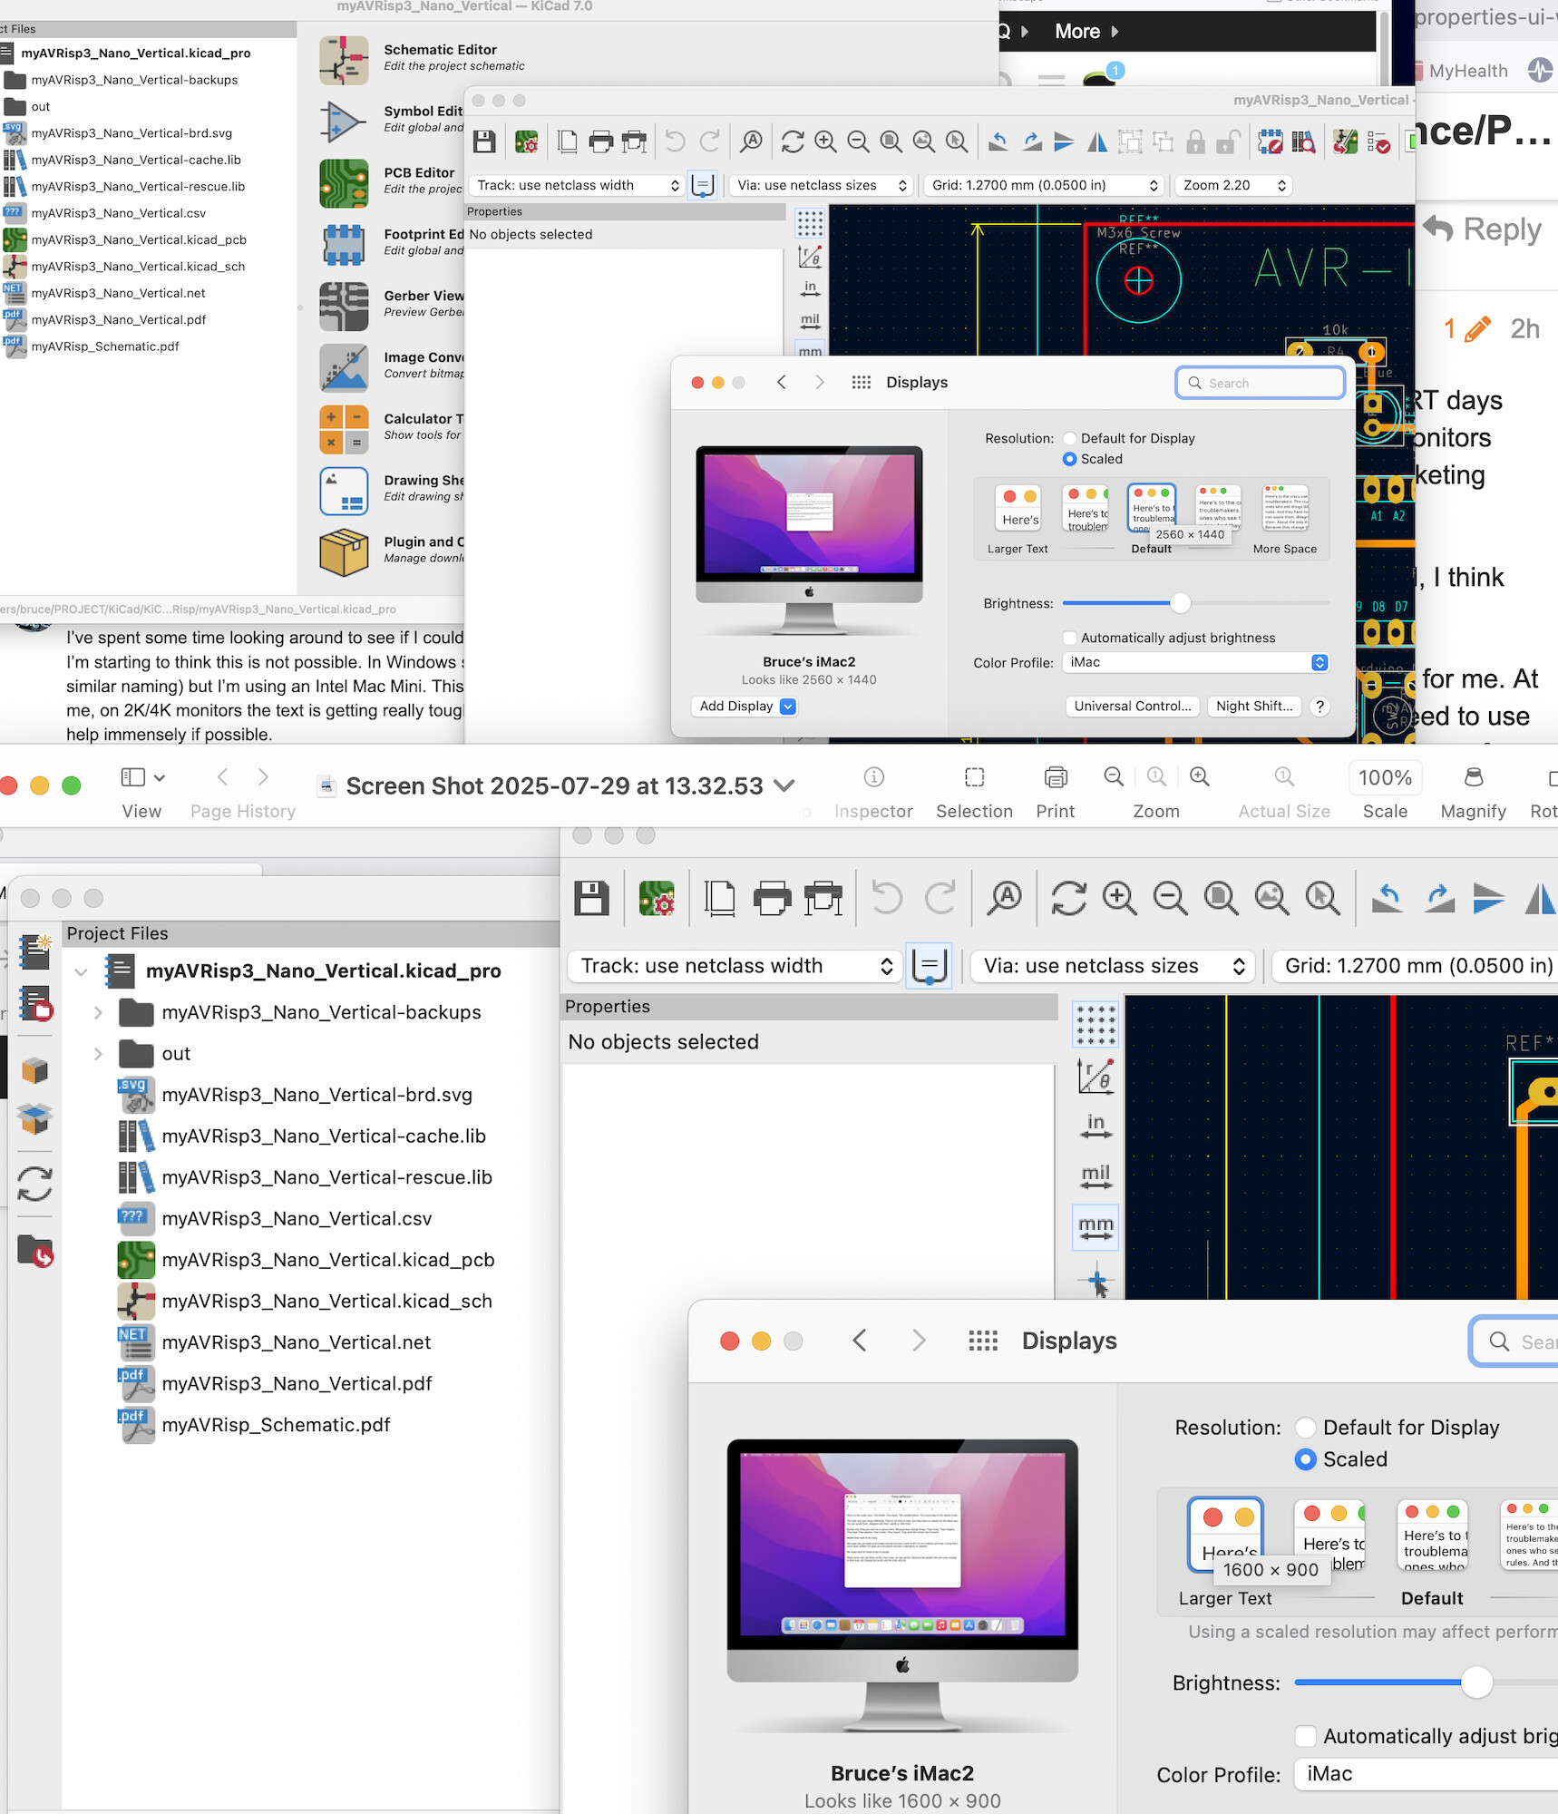Image resolution: width=1558 pixels, height=1814 pixels.
Task: Select Default for Display radio in the upper Displays window
Action: [x=1070, y=439]
